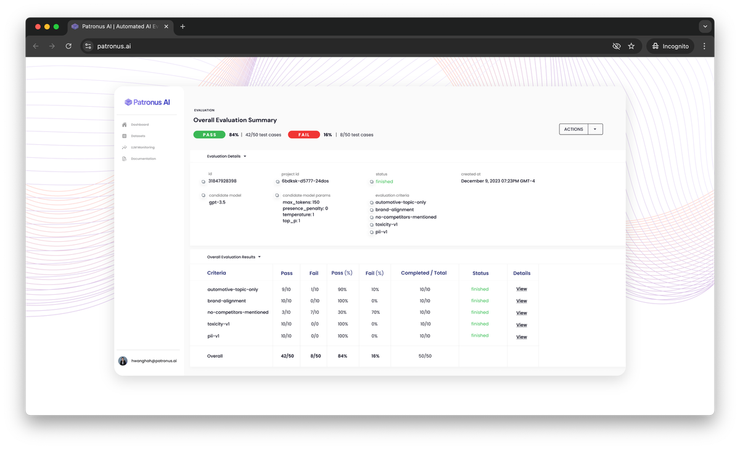Open a new browser tab

point(183,27)
